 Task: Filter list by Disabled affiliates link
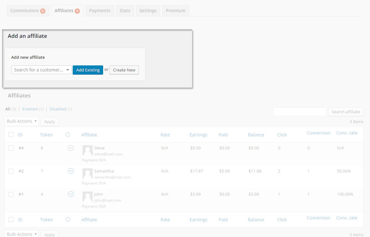[x=60, y=109]
